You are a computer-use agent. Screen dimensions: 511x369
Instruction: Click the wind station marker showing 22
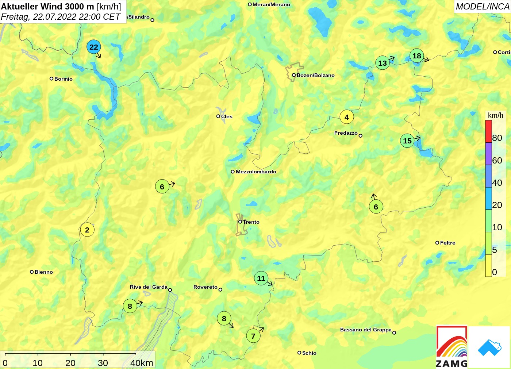[x=94, y=47]
